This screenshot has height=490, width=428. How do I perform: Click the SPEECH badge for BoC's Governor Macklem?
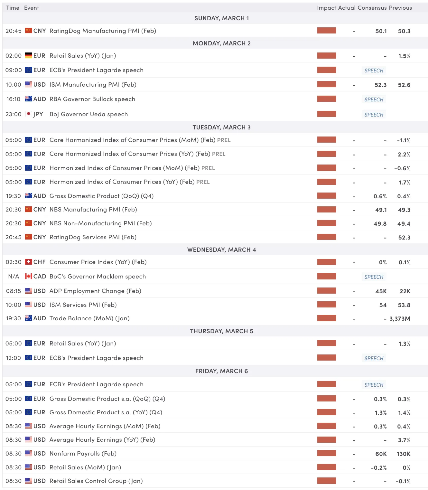(374, 277)
